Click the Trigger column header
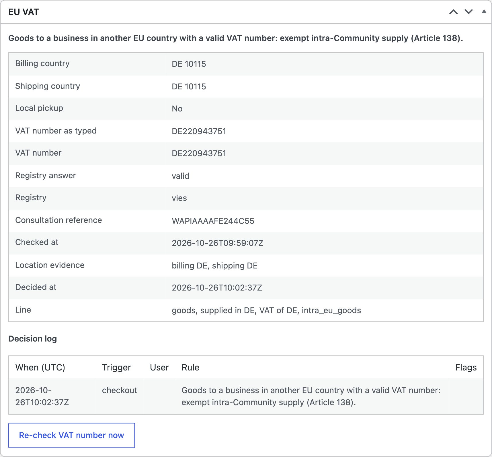This screenshot has height=457, width=492. tap(116, 367)
